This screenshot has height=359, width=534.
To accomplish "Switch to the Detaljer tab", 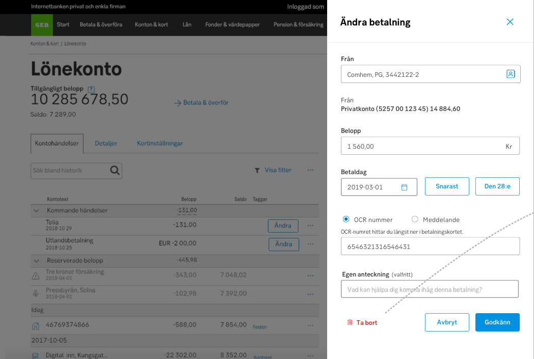I will 106,143.
